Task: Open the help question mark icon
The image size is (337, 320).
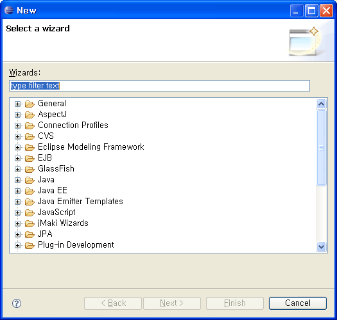Action: 17,303
